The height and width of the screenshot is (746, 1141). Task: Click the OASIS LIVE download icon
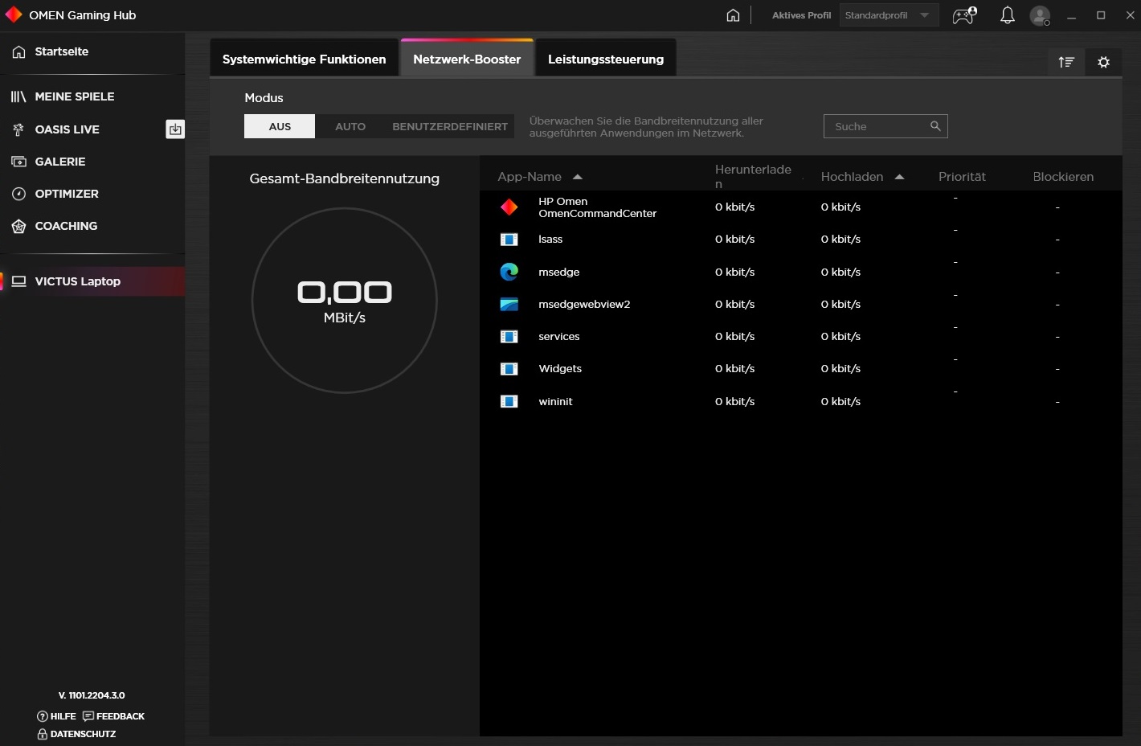click(175, 129)
